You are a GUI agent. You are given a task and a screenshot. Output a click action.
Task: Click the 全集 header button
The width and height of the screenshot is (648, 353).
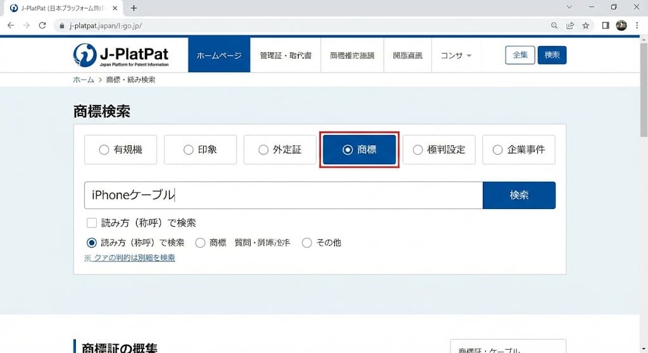tap(520, 55)
